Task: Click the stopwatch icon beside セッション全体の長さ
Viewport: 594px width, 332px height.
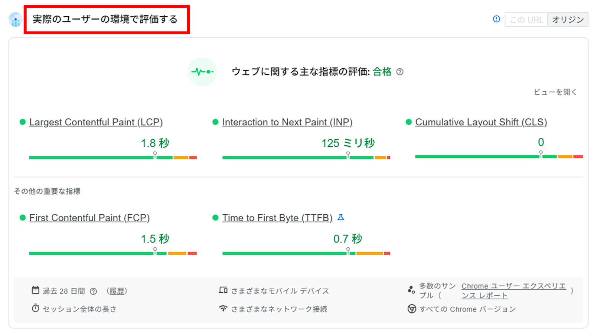Action: [x=36, y=308]
